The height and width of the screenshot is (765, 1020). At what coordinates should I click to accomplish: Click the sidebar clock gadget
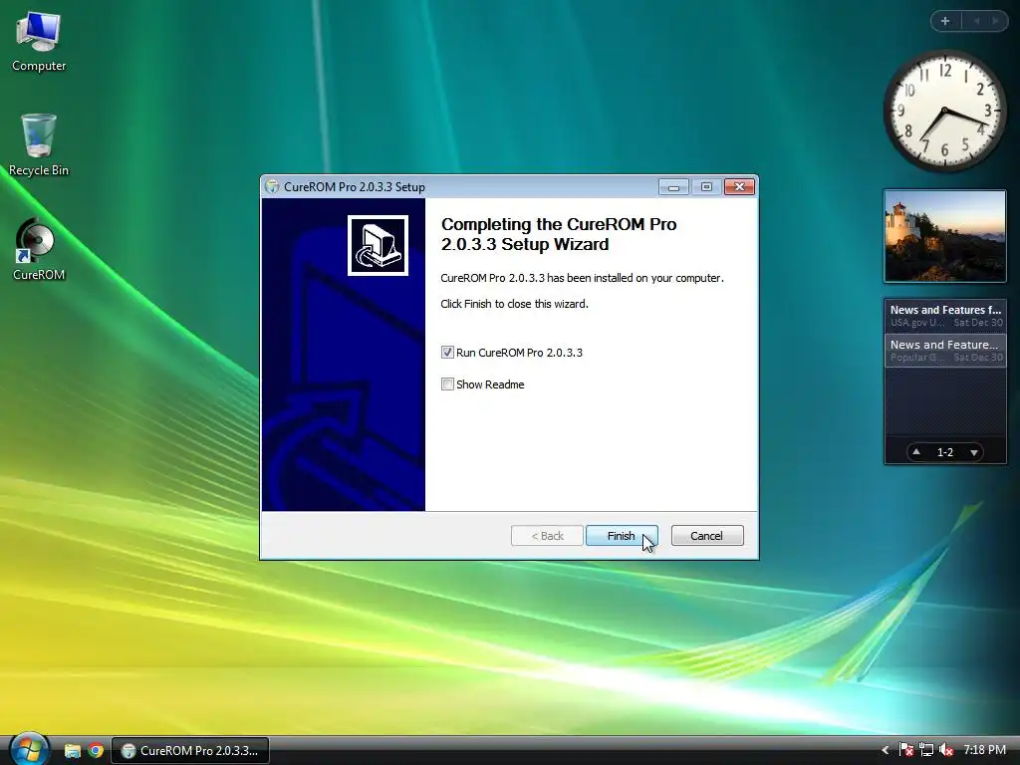click(x=944, y=112)
